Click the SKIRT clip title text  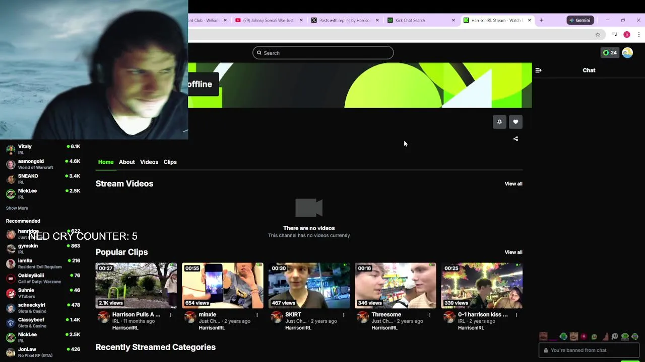(x=293, y=315)
